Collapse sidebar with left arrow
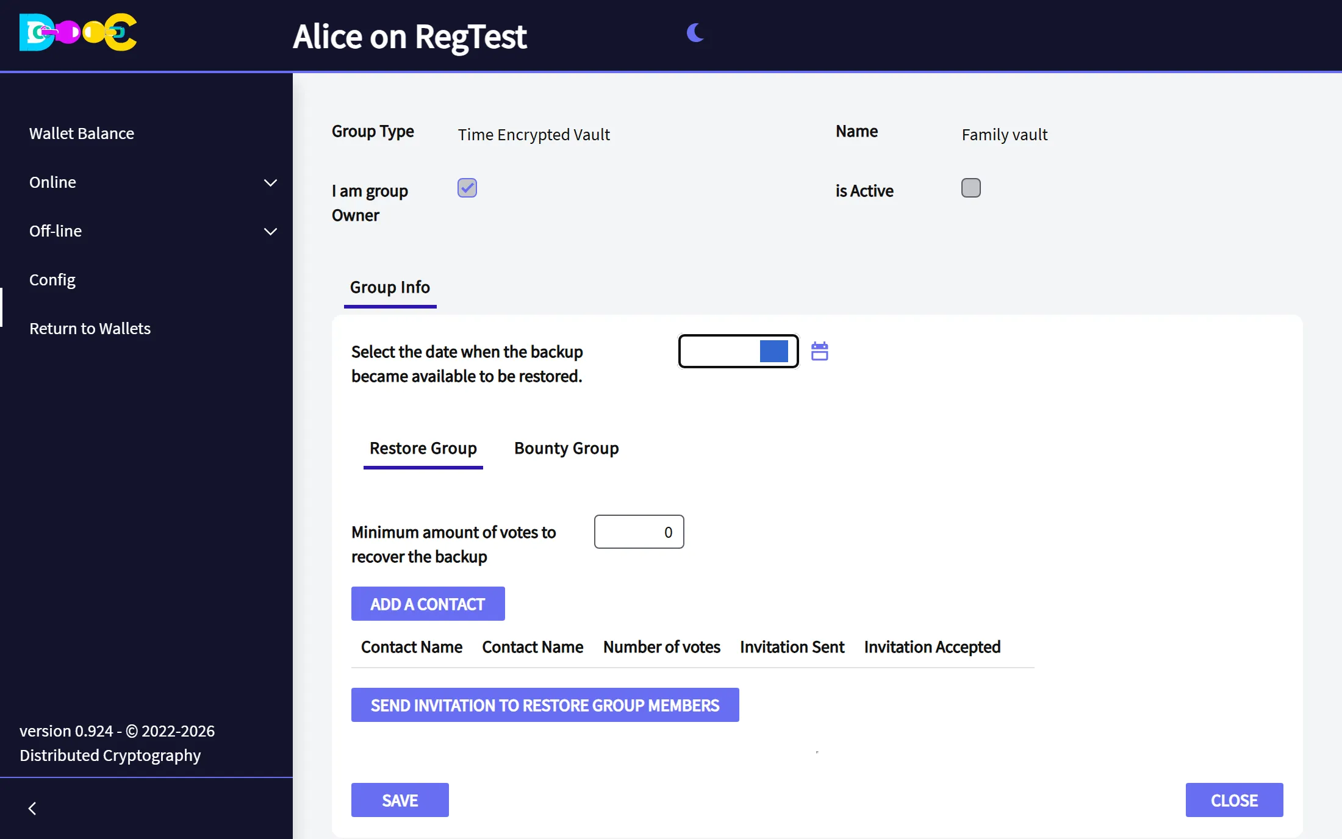This screenshot has width=1342, height=839. tap(32, 809)
